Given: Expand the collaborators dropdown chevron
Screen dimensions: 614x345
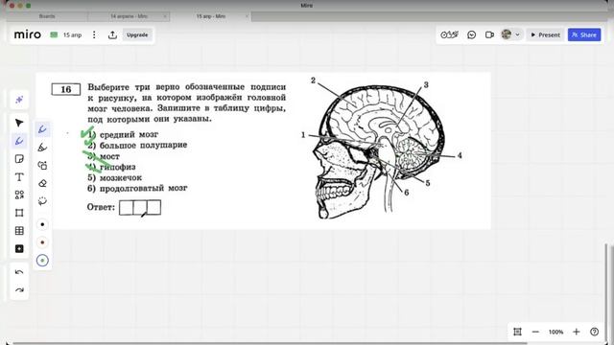Looking at the screenshot, I should (x=517, y=34).
